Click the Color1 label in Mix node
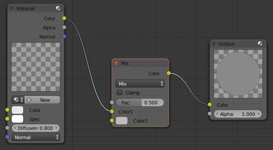The image size is (273, 150). [126, 112]
